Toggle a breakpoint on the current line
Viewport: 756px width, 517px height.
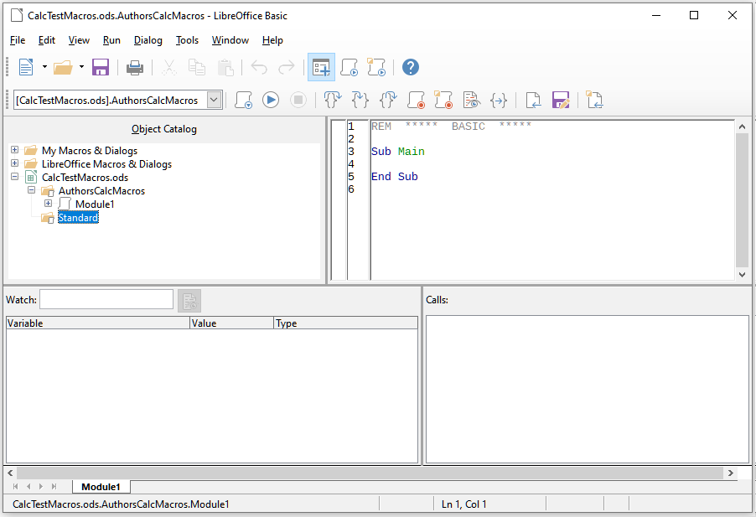tap(416, 100)
